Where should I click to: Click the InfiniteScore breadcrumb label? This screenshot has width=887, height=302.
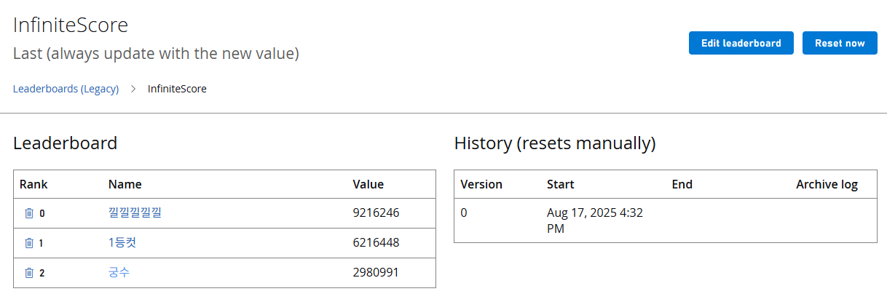point(177,89)
